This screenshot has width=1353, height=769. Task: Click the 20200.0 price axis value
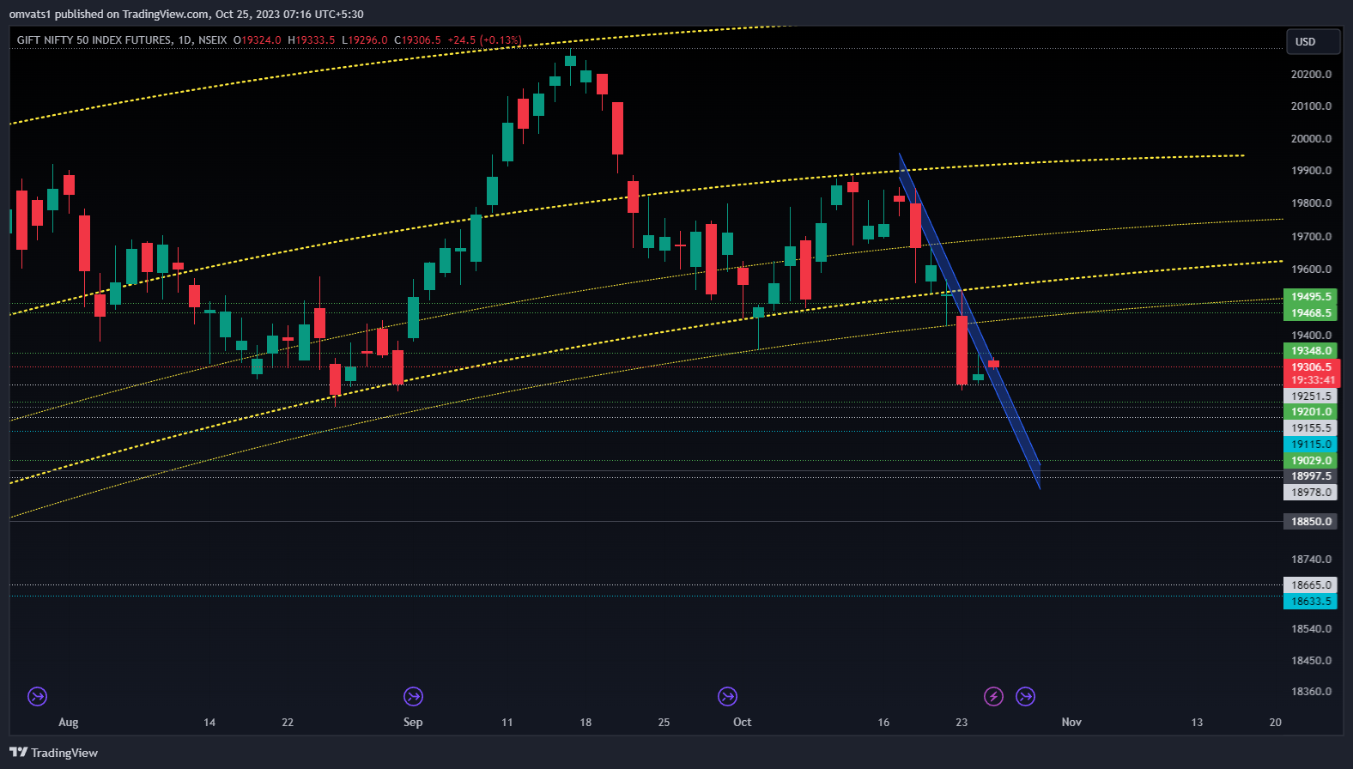tap(1311, 75)
